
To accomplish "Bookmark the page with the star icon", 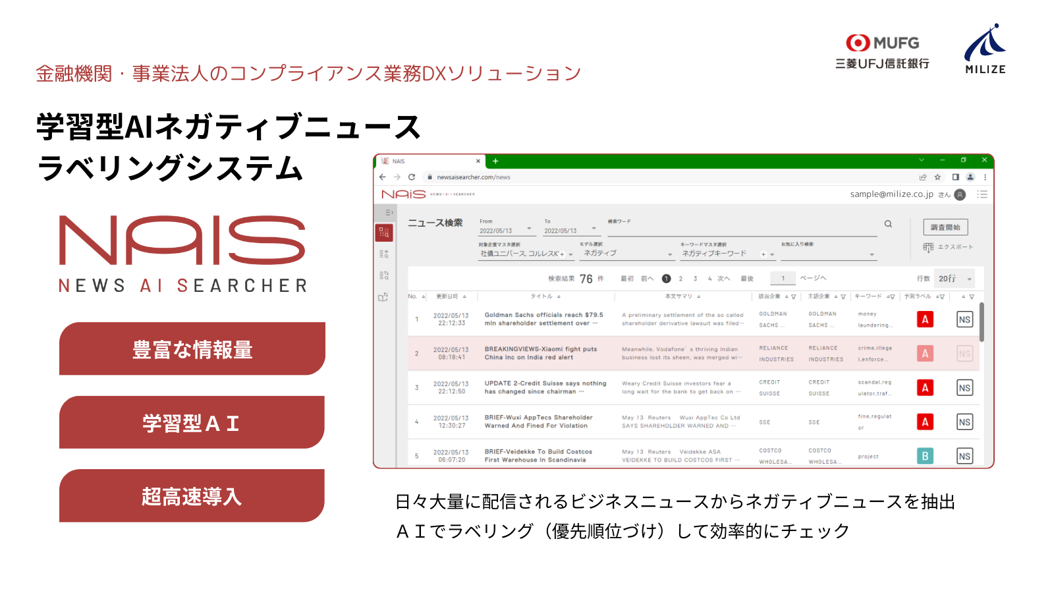I will (x=937, y=177).
